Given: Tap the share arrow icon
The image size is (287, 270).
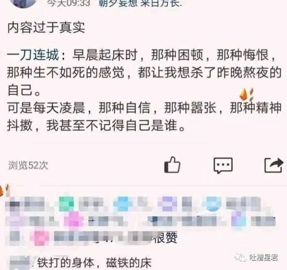Looking at the screenshot, I should click(274, 165).
